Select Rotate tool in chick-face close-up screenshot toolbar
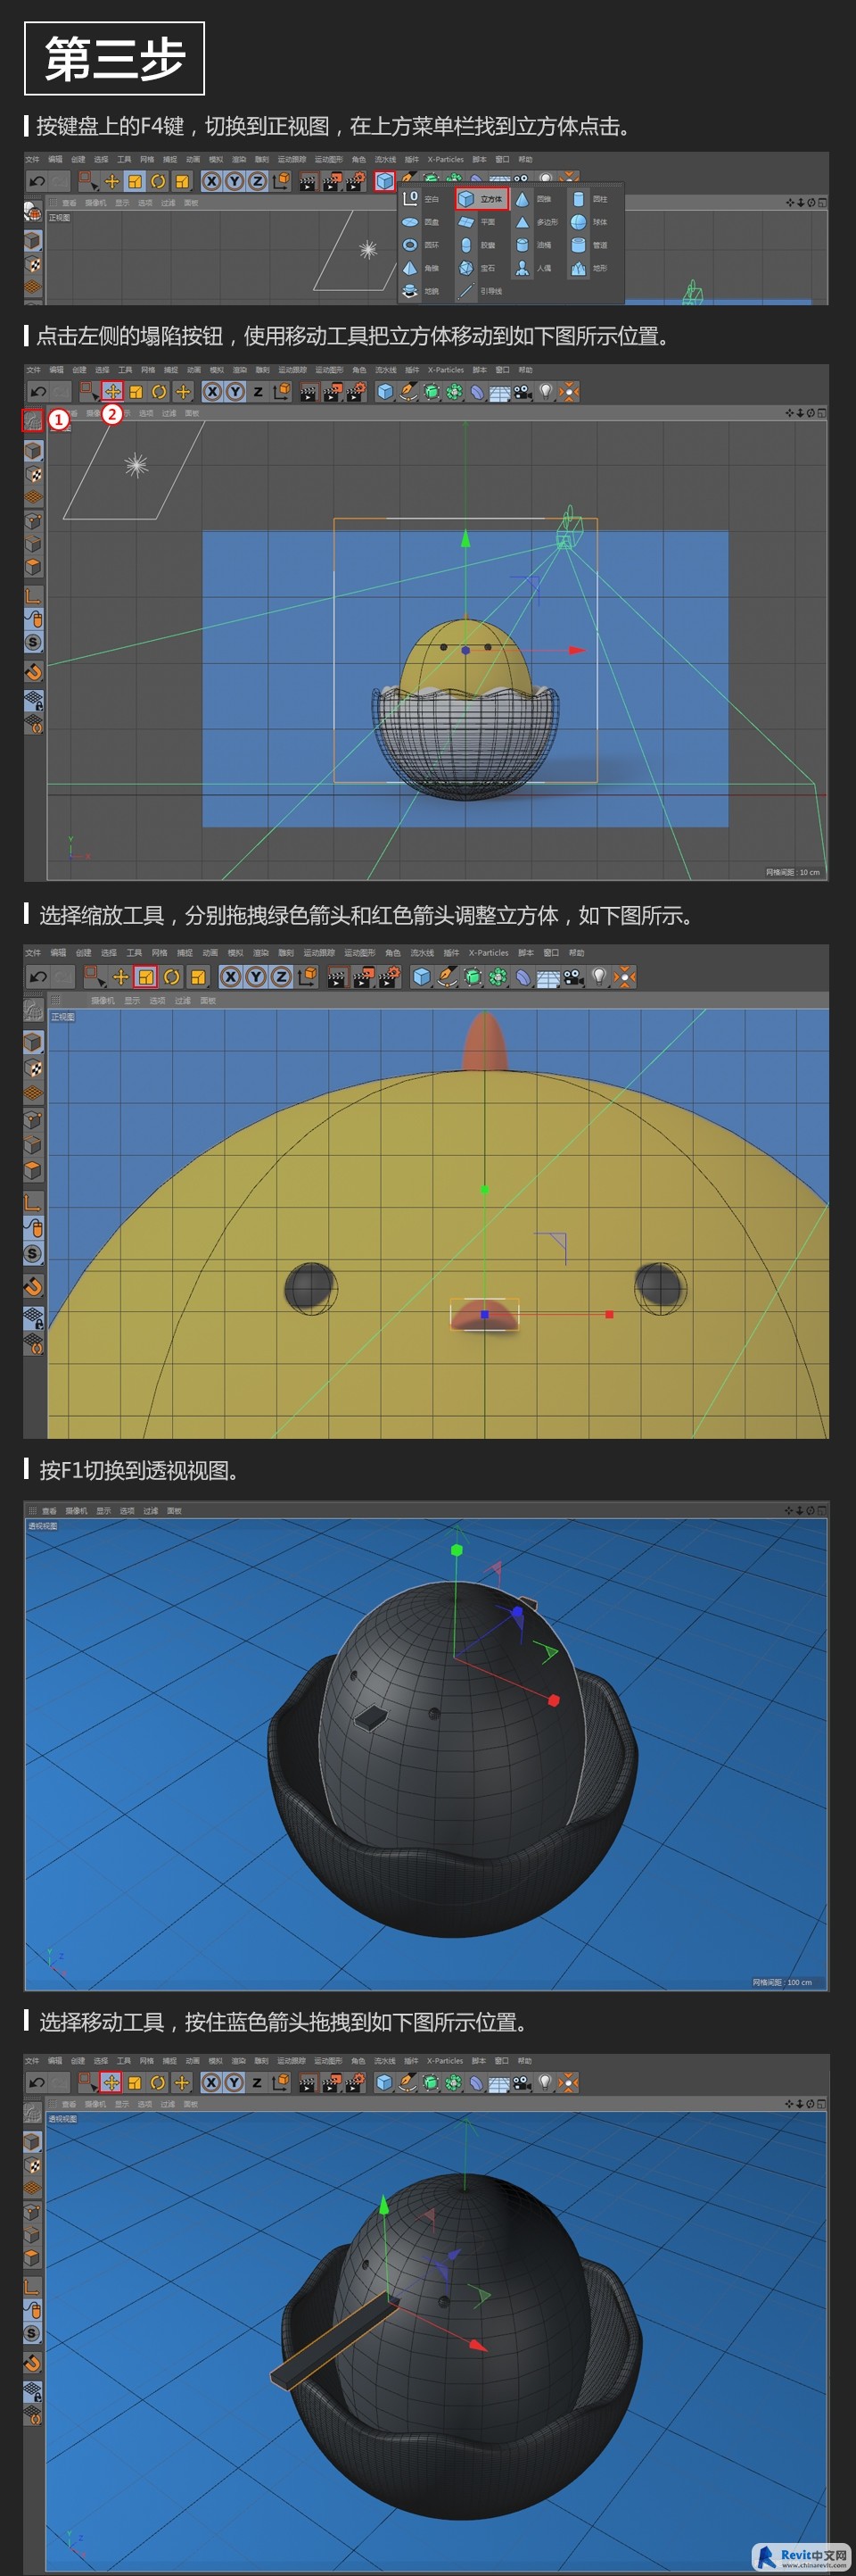856x2576 pixels. (172, 977)
